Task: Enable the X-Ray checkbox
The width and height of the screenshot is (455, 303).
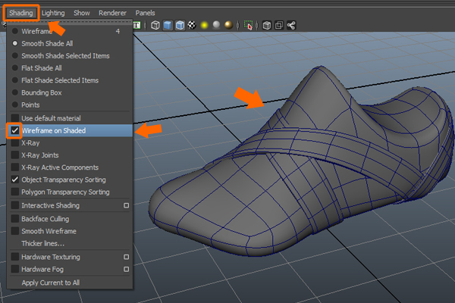Action: coord(15,142)
